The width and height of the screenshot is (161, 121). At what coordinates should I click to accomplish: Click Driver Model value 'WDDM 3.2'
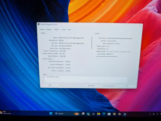pos(110,54)
